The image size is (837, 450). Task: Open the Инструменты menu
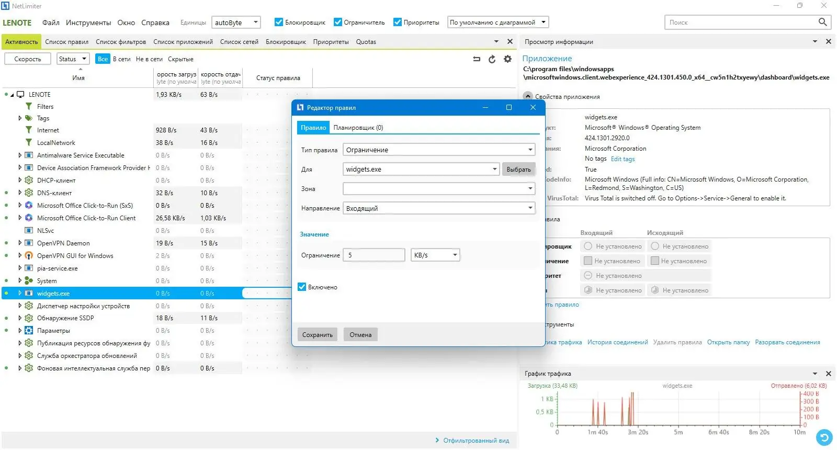pos(88,22)
